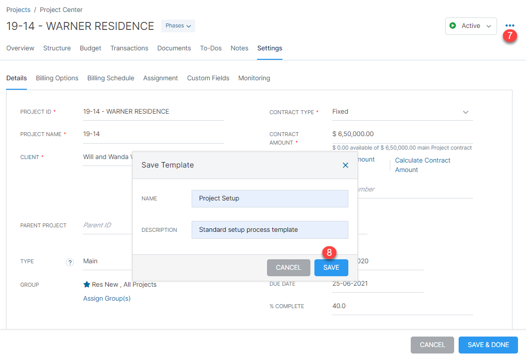Switch to the Documents tab
The image size is (526, 356).
point(174,48)
